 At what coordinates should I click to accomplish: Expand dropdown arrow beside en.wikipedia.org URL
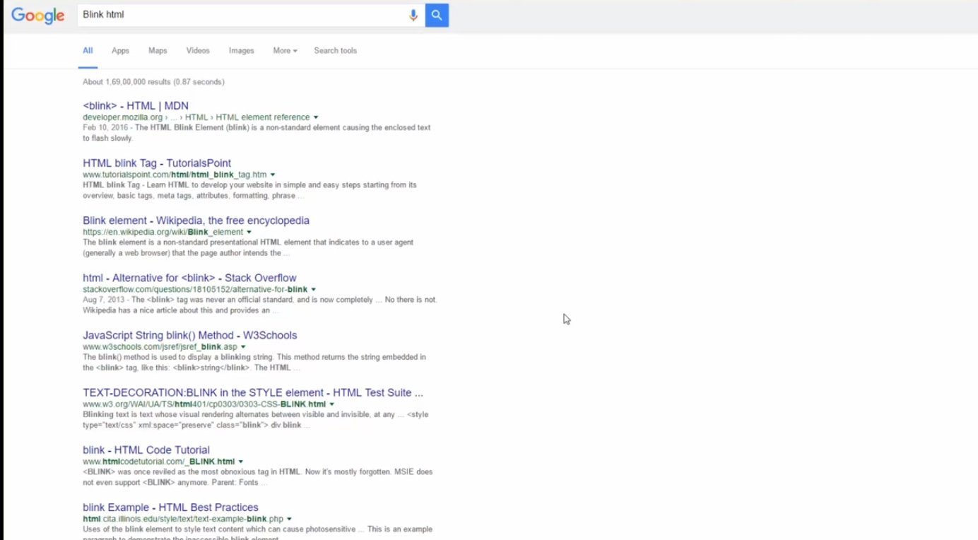point(249,232)
